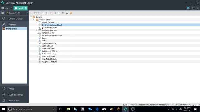This screenshot has height=112, width=200.
Task: Open Microsoft Edge from the taskbar
Action: click(97, 109)
